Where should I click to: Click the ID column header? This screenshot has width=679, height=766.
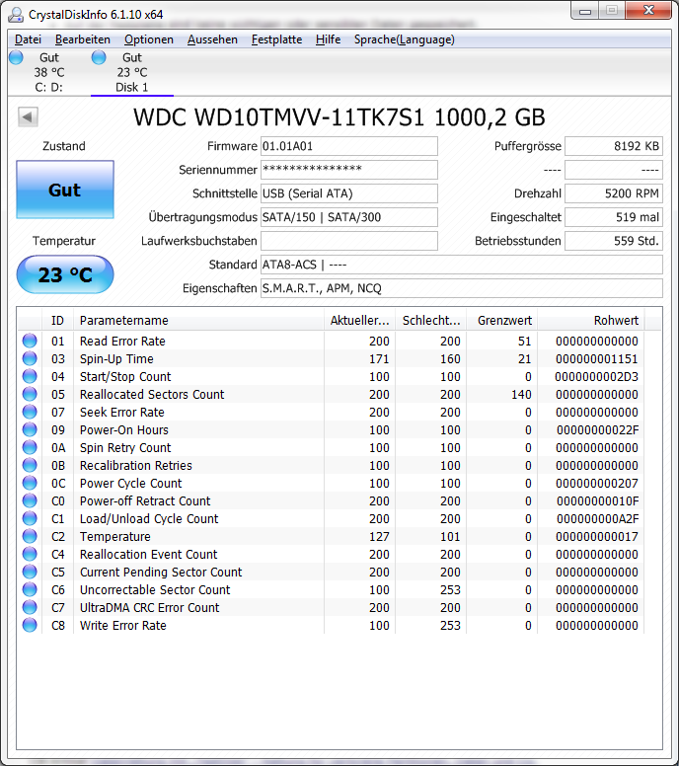point(57,321)
